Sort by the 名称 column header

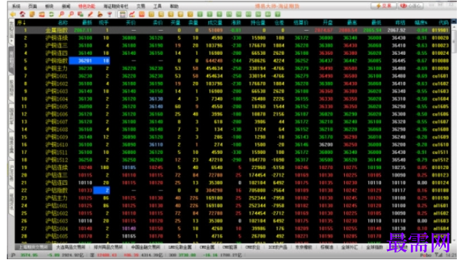[62, 23]
